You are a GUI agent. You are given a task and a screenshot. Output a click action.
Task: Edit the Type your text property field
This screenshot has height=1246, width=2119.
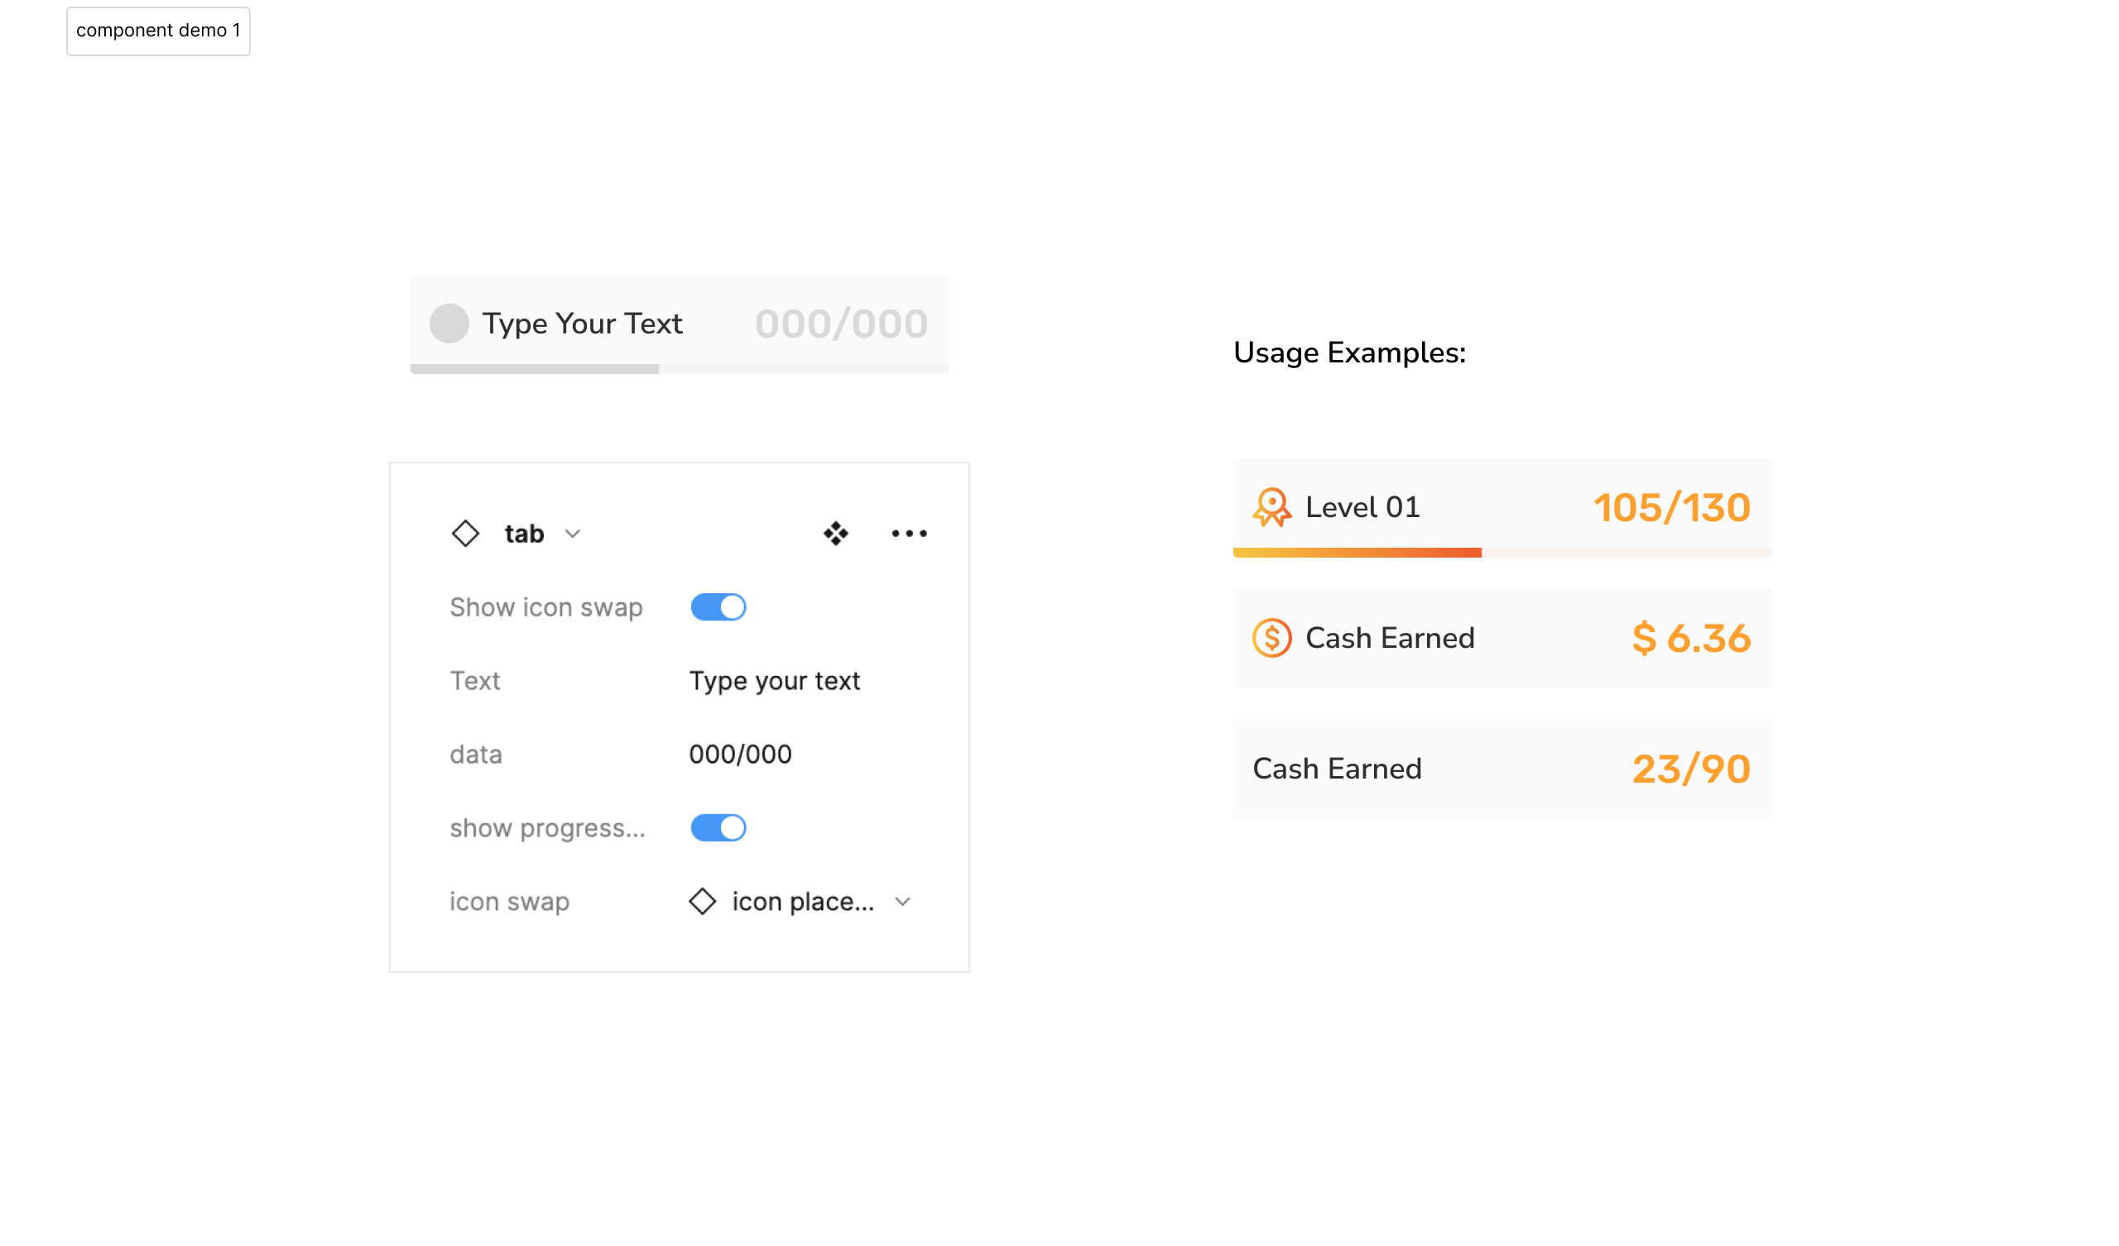pyautogui.click(x=775, y=681)
